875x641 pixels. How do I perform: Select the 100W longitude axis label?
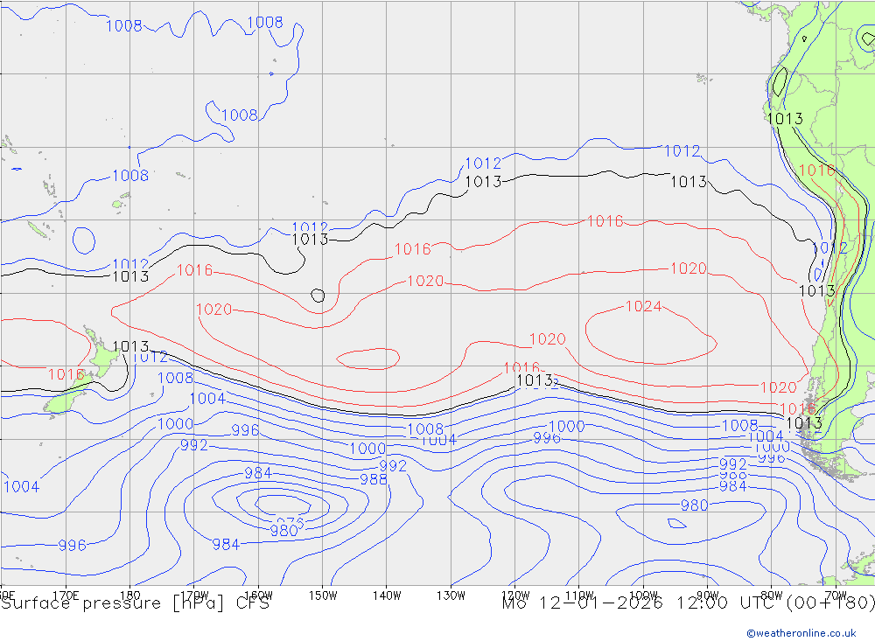coord(643,596)
